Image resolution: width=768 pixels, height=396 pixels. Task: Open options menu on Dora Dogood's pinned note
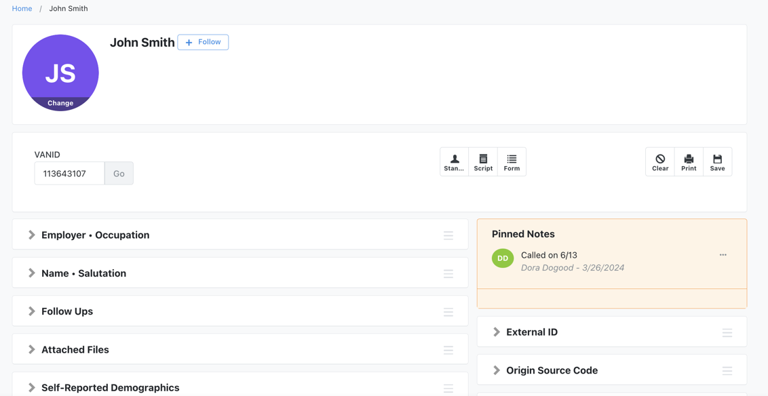pyautogui.click(x=723, y=254)
